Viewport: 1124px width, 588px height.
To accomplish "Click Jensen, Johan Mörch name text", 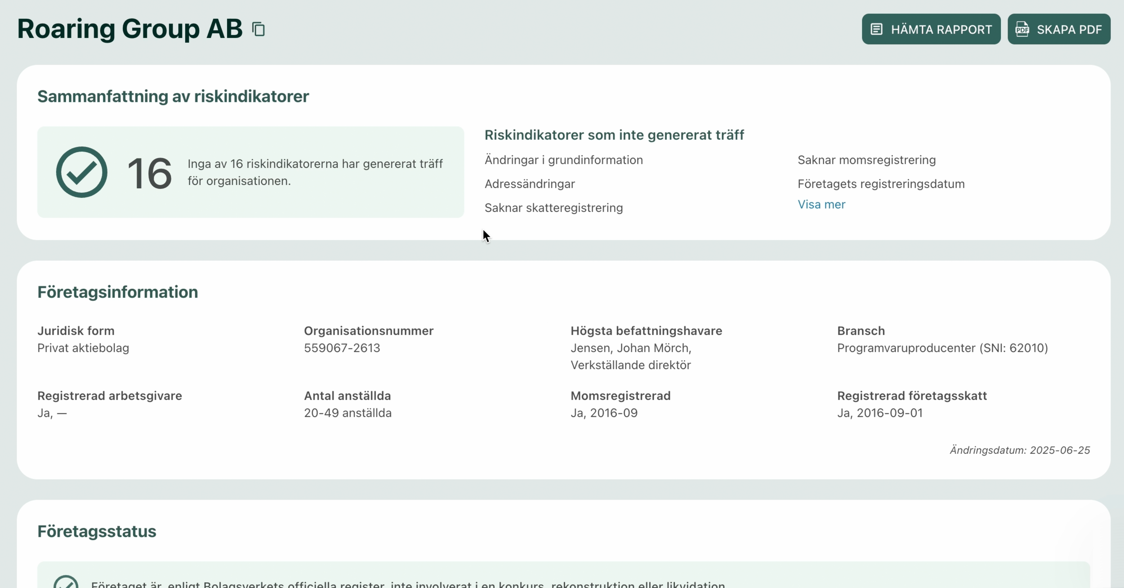I will pyautogui.click(x=630, y=348).
